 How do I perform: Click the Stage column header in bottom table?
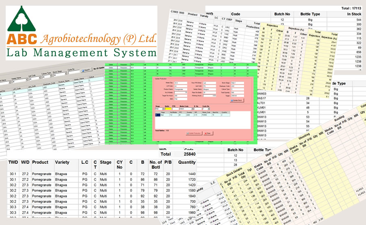[x=105, y=162]
